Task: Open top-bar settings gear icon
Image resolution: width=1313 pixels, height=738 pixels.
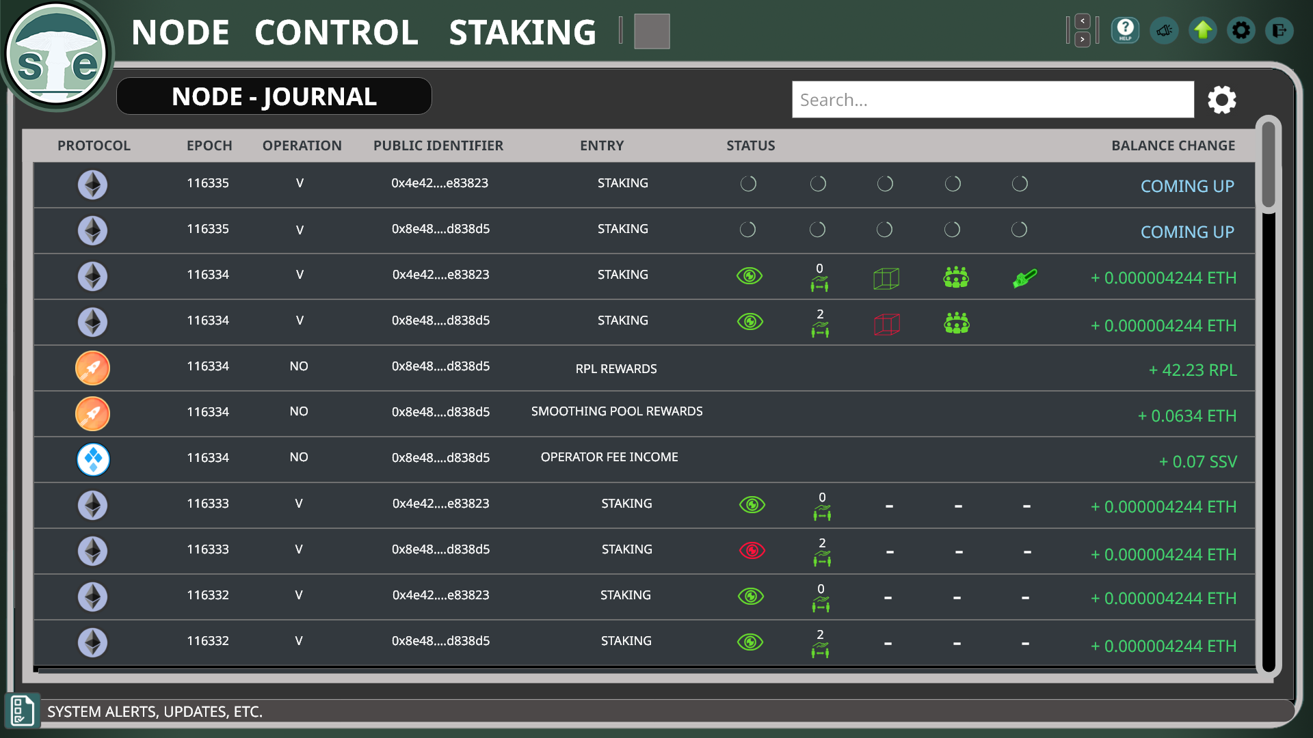Action: coord(1241,31)
